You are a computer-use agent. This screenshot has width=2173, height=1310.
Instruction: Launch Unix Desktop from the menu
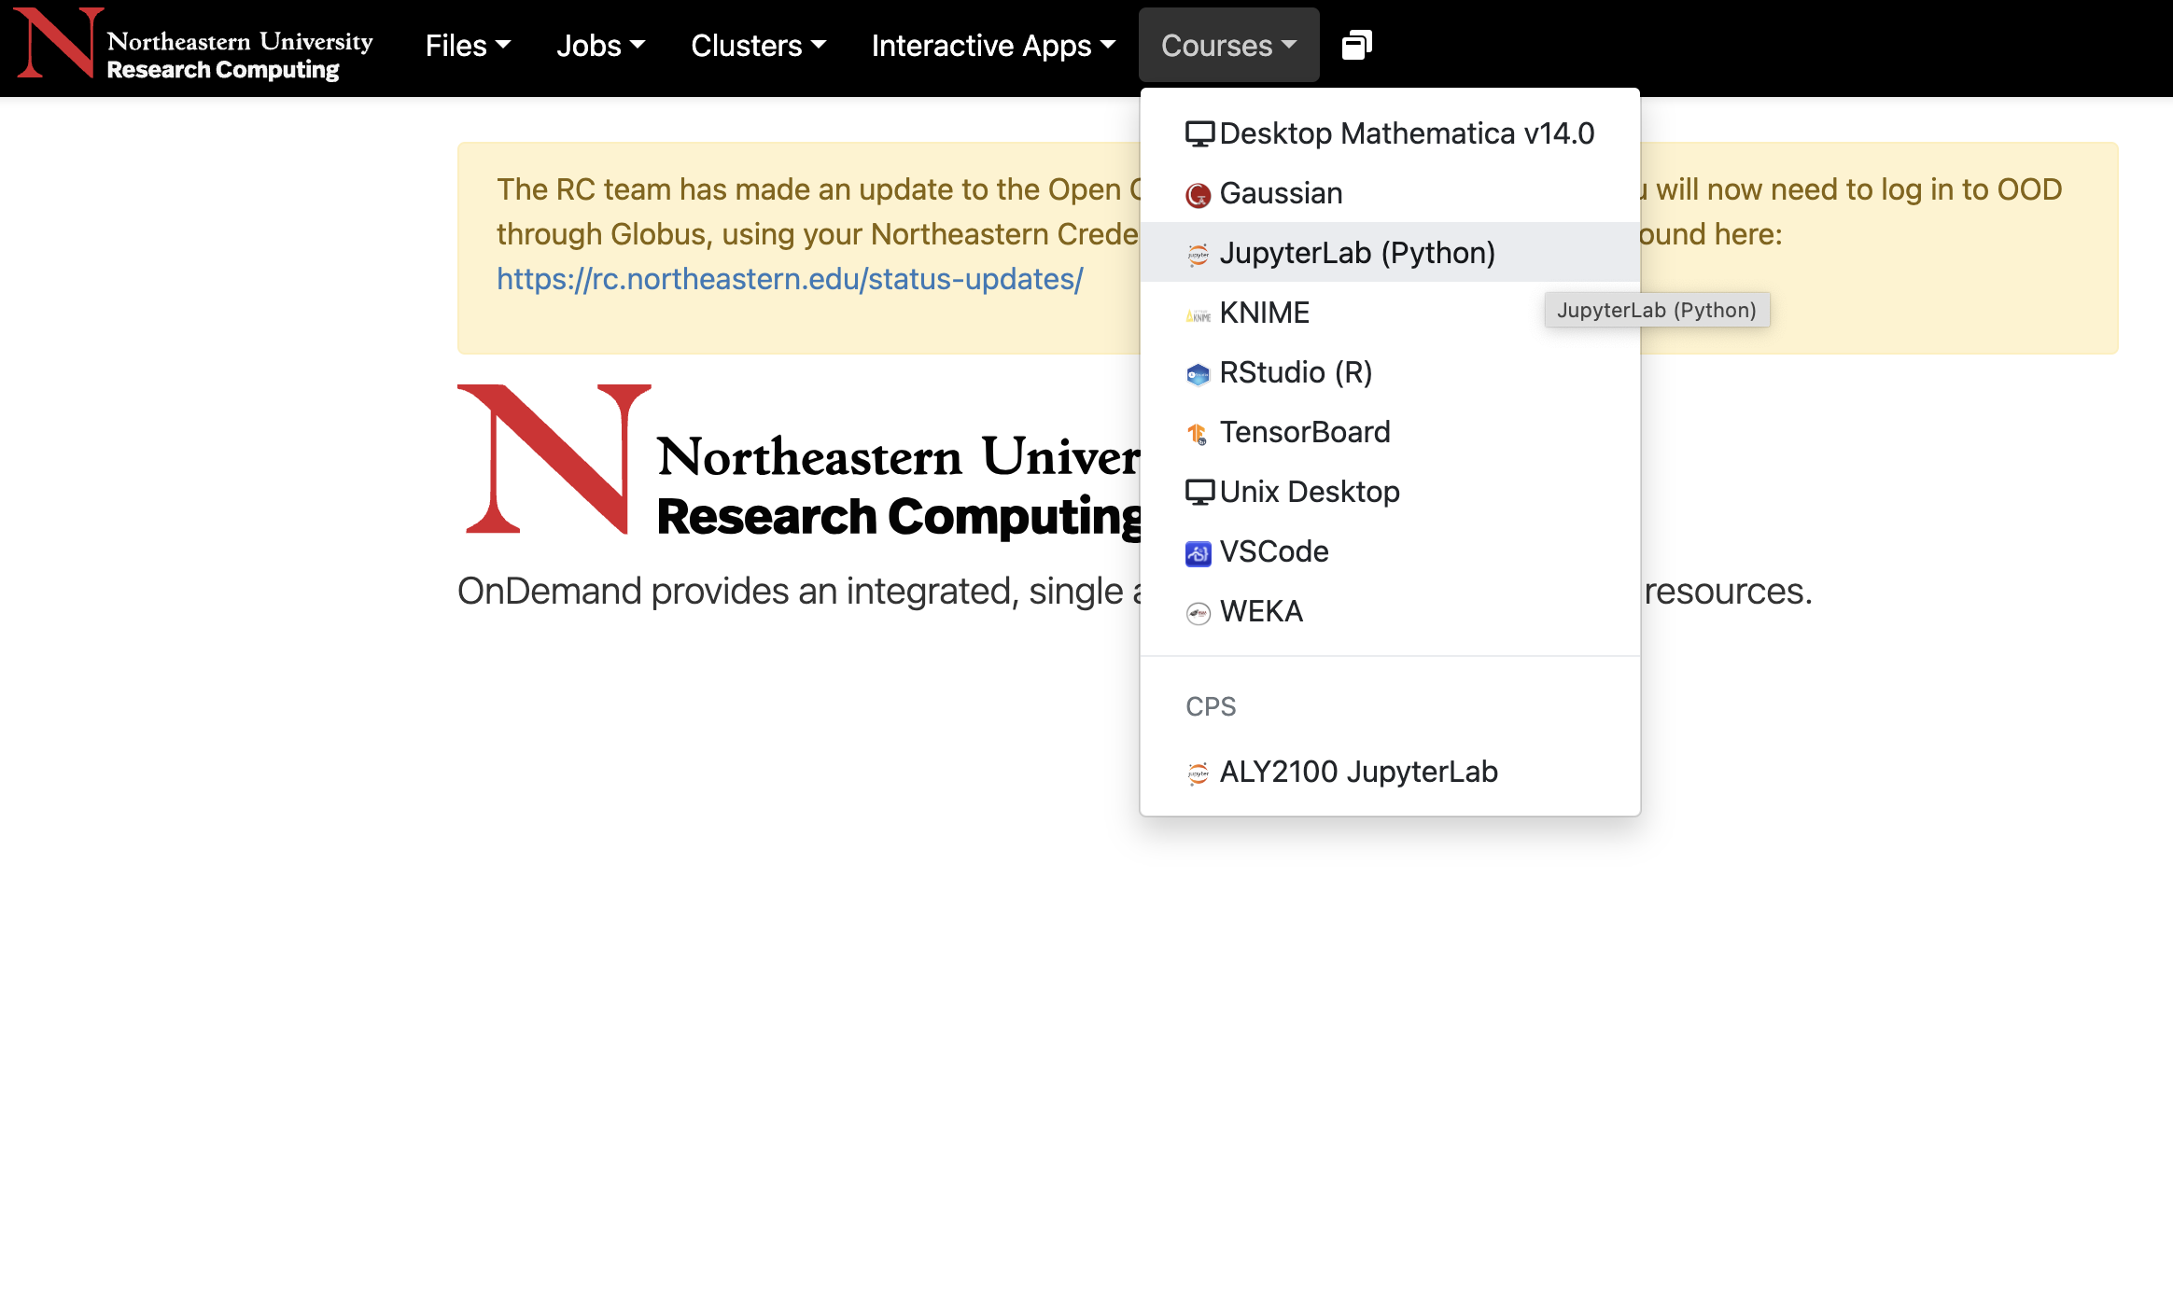(x=1390, y=492)
